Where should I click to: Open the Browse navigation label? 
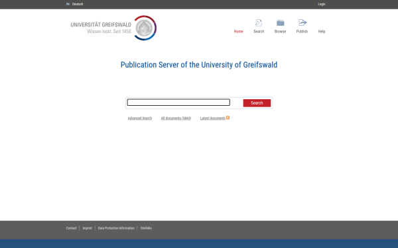[x=280, y=31]
